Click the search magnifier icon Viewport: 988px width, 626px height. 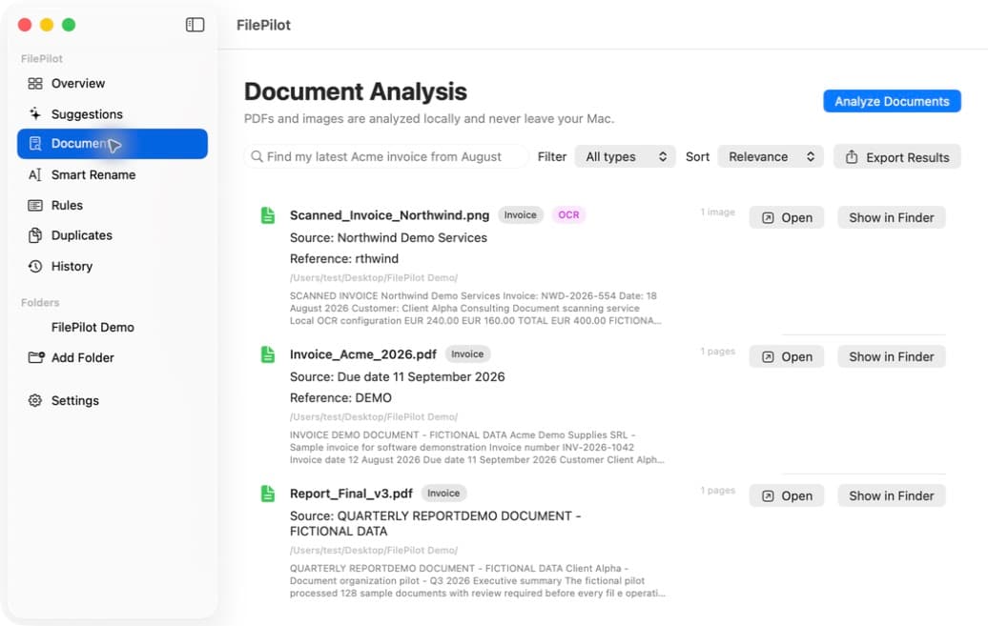point(257,156)
